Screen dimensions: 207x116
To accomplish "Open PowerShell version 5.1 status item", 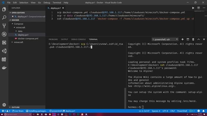I will (x=192, y=111).
